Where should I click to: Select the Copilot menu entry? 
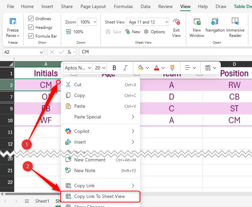pos(100,131)
